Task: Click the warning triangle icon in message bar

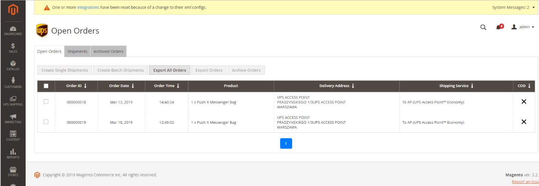Action: (x=47, y=8)
